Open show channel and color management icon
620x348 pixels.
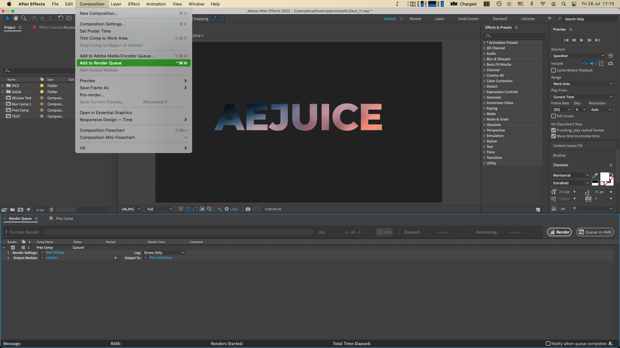coord(220,209)
